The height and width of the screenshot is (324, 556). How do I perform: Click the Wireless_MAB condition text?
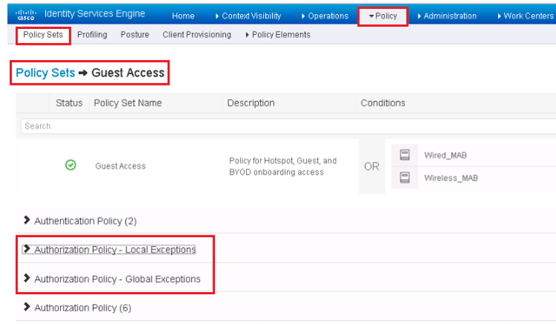point(451,178)
